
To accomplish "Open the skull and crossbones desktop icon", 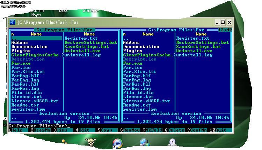I will (x=91, y=142).
